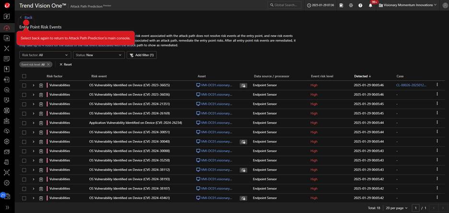Check the CVE-2024-26234 row checkbox

coord(24,123)
